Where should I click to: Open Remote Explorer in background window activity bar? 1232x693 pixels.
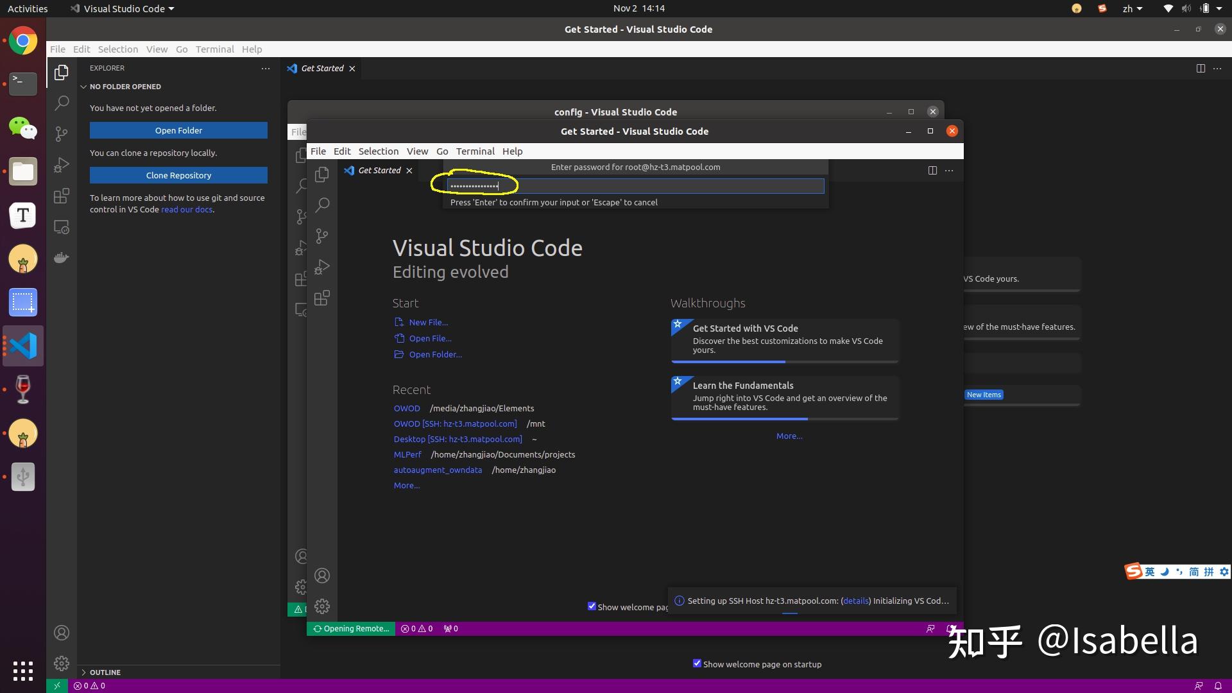pos(62,227)
